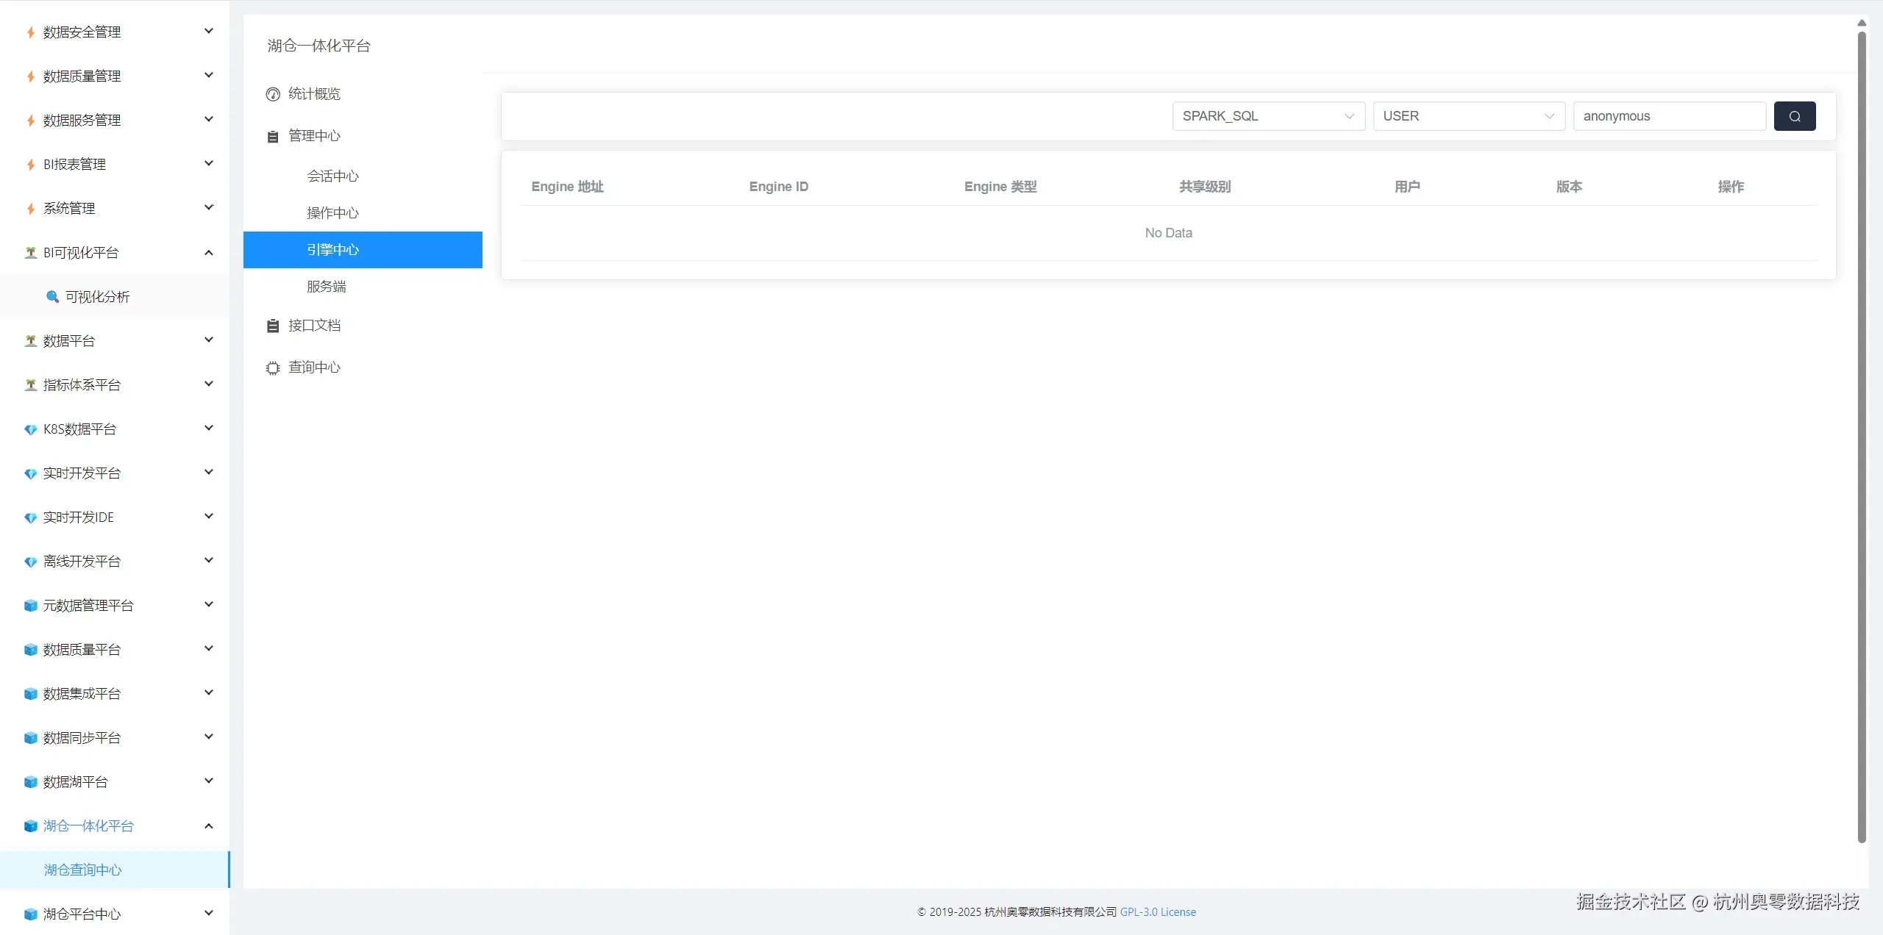Collapse the 湖仓一体化平台 sidebar chevron
1883x935 pixels.
click(x=209, y=826)
